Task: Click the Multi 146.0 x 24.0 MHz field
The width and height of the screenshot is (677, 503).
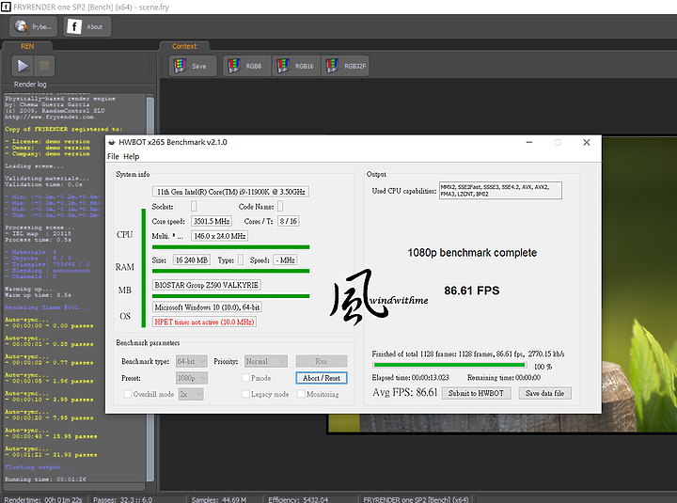Action: click(x=219, y=236)
